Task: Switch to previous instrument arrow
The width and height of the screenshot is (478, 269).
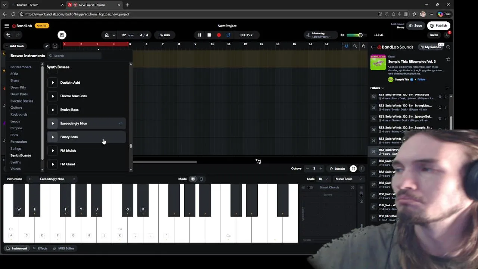Action: [x=30, y=179]
